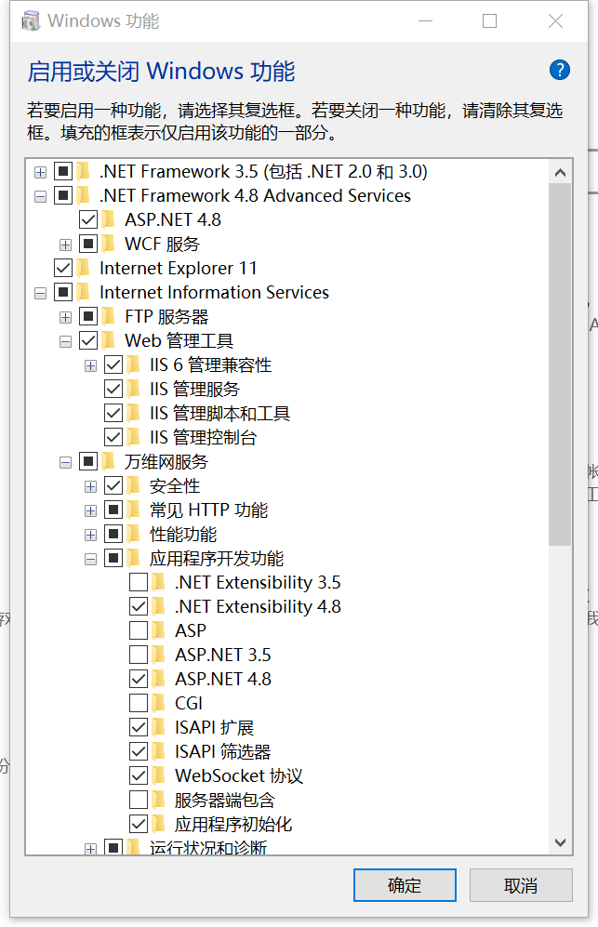Image resolution: width=598 pixels, height=927 pixels.
Task: Click 确定 to apply changes
Action: (x=405, y=885)
